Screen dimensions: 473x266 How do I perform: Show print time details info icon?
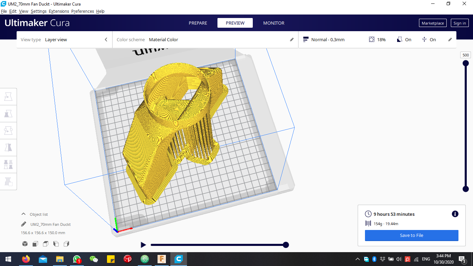455,214
